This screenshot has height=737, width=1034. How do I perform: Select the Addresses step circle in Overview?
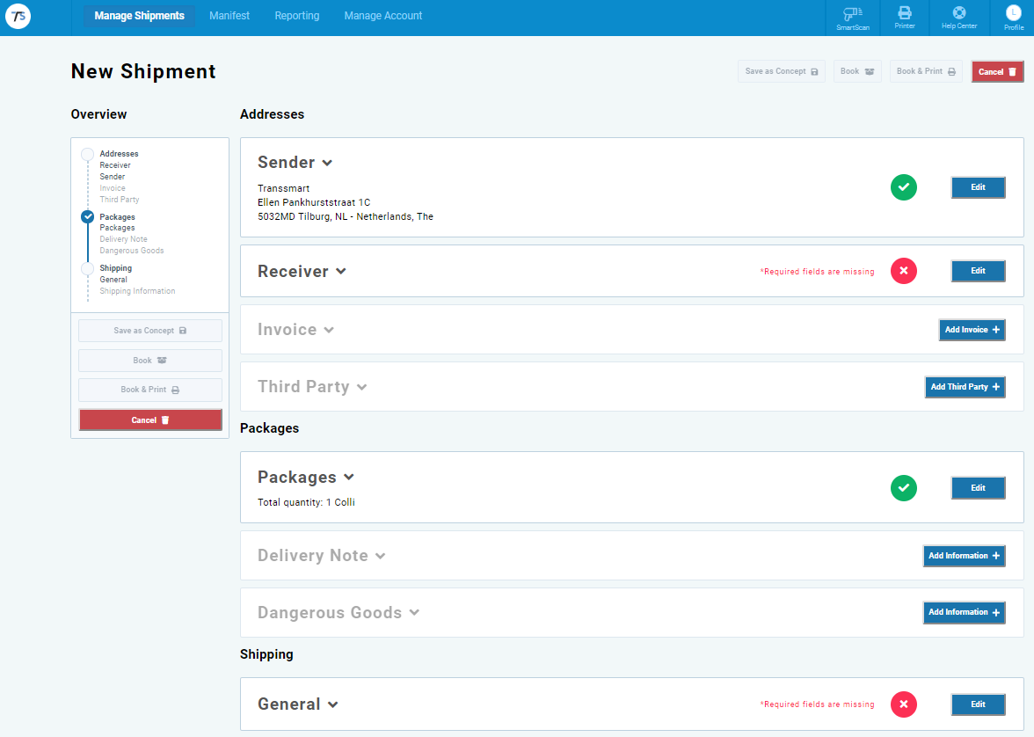(87, 155)
